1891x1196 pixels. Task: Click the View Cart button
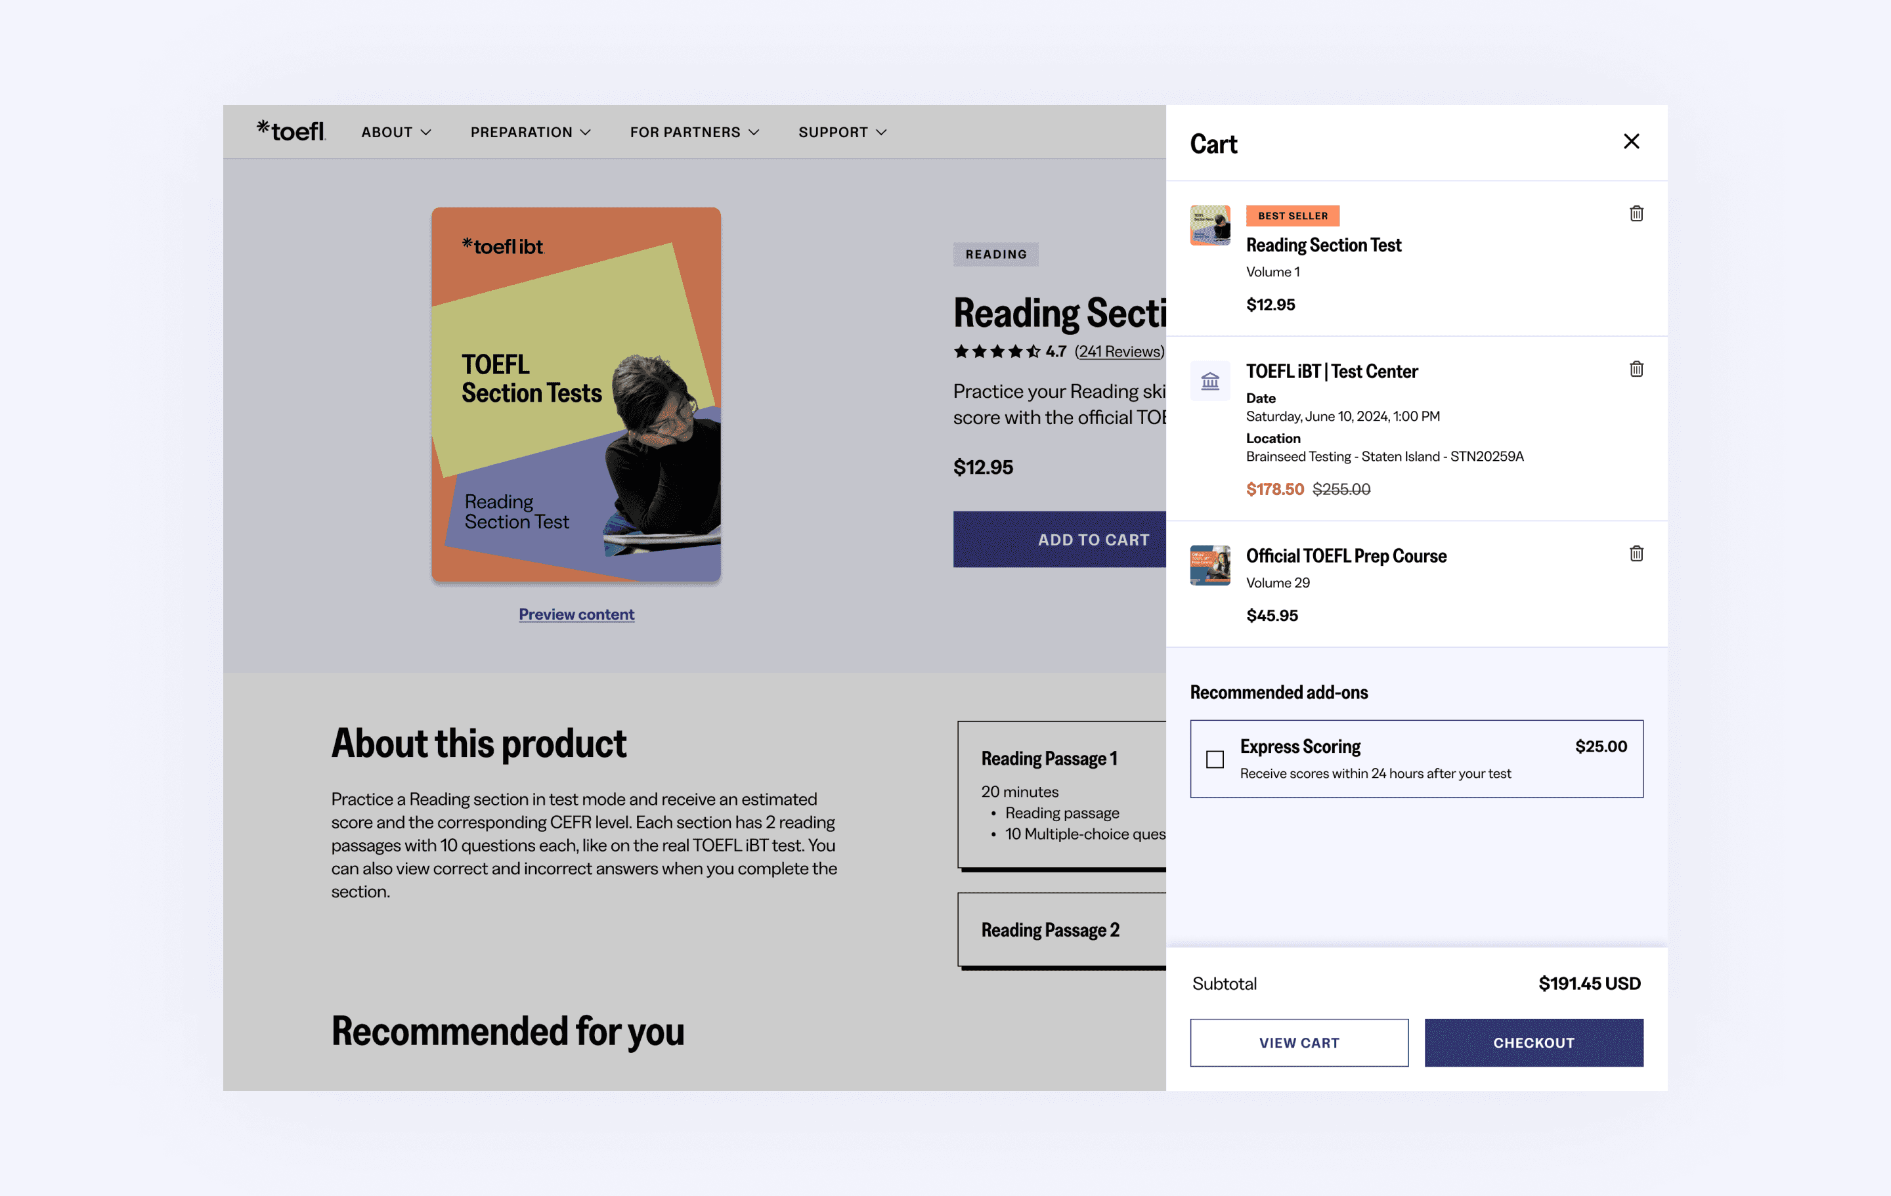(x=1298, y=1043)
